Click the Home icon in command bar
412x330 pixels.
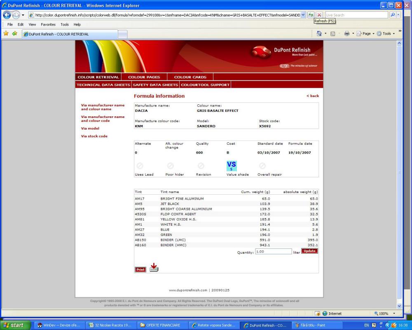coord(319,34)
